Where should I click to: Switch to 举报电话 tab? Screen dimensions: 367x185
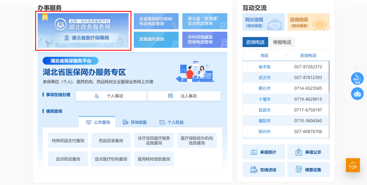click(282, 42)
